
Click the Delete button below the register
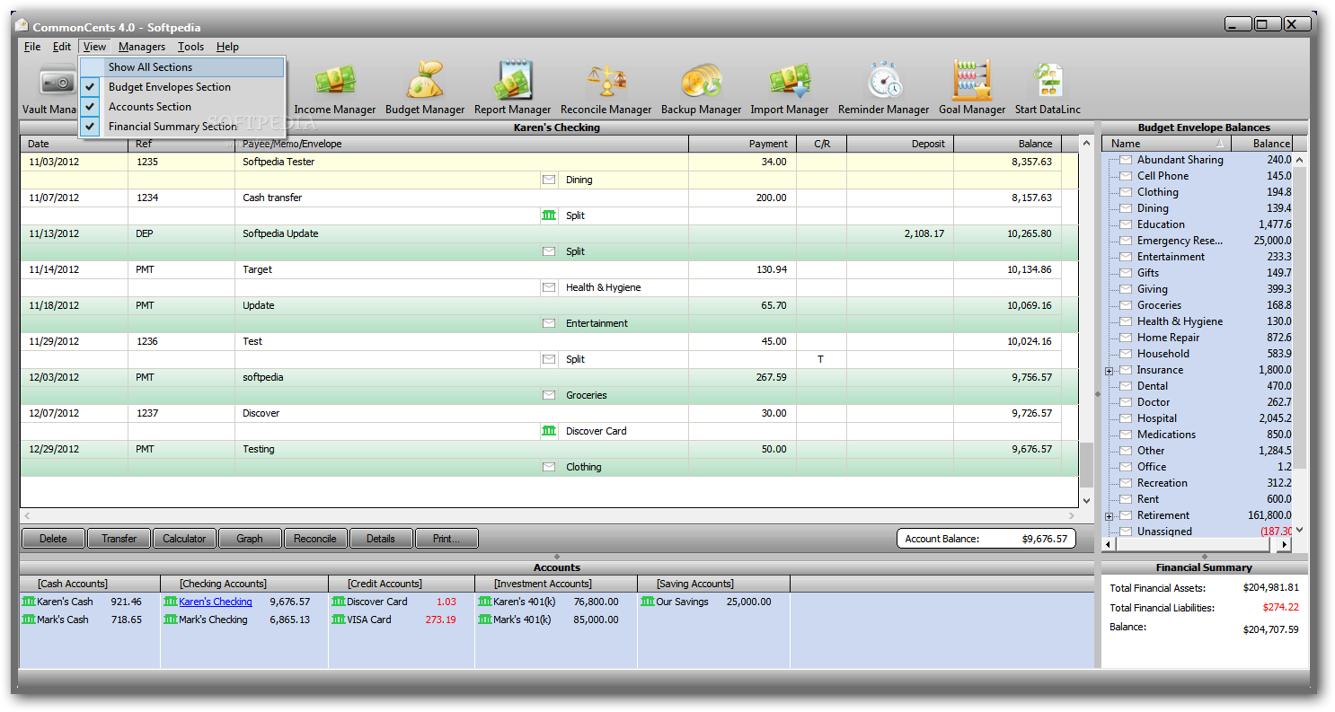click(53, 539)
